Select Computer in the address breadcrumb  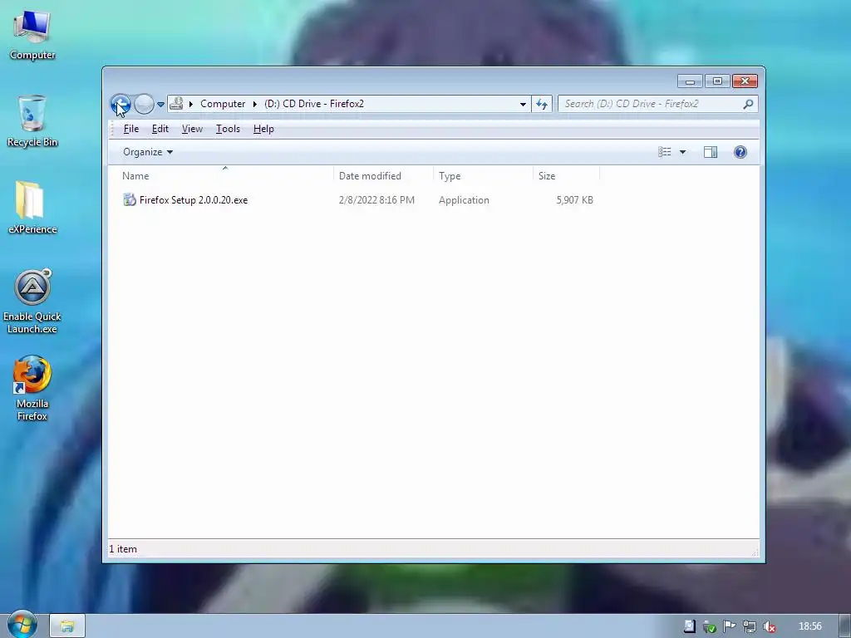click(223, 104)
